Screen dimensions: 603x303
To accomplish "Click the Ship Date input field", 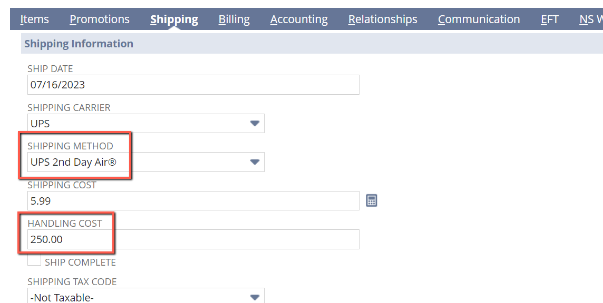I will [193, 84].
